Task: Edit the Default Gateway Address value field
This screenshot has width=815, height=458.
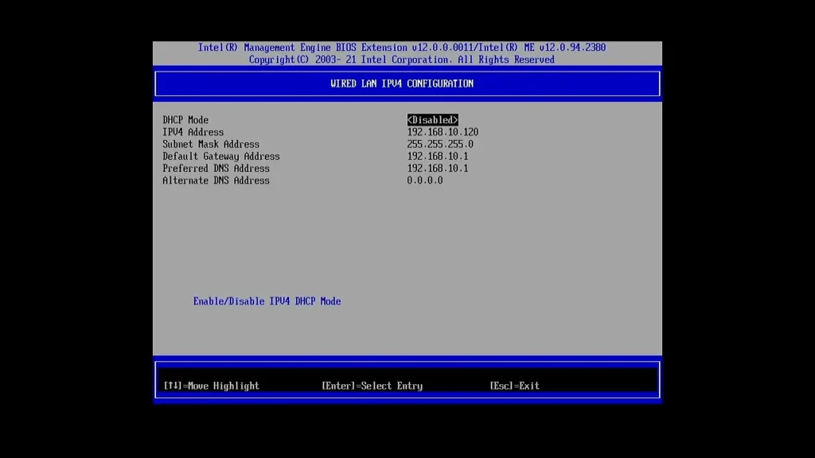Action: [x=437, y=156]
